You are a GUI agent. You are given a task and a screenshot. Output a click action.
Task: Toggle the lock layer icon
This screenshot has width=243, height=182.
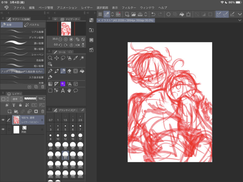tap(20, 105)
